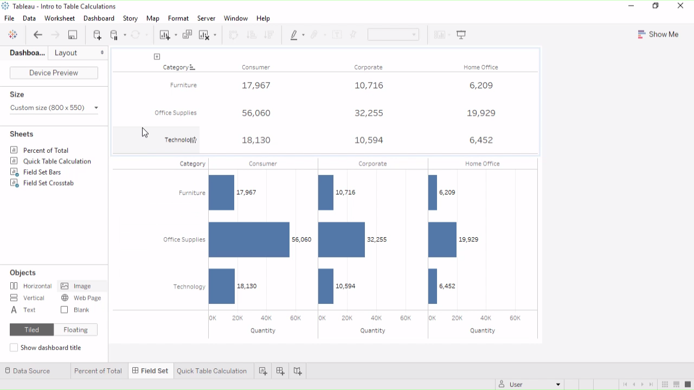Switch to Quick Table Calculation tab
Image resolution: width=694 pixels, height=390 pixels.
coord(211,371)
